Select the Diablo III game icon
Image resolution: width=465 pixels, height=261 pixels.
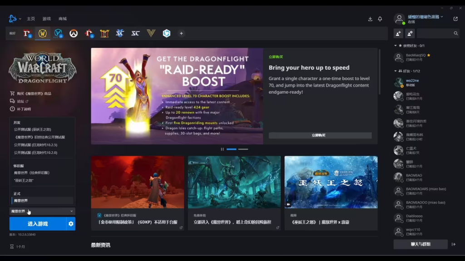89,34
